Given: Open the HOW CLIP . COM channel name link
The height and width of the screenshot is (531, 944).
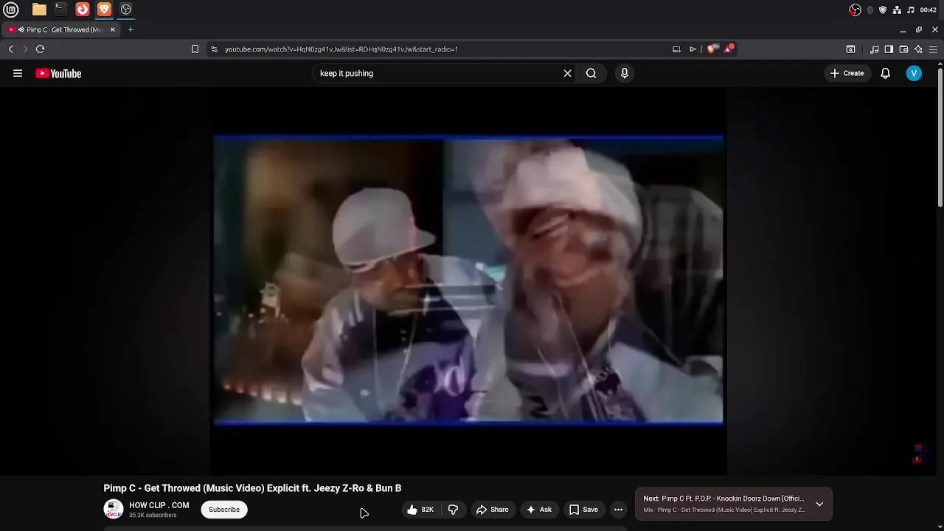Looking at the screenshot, I should point(159,505).
